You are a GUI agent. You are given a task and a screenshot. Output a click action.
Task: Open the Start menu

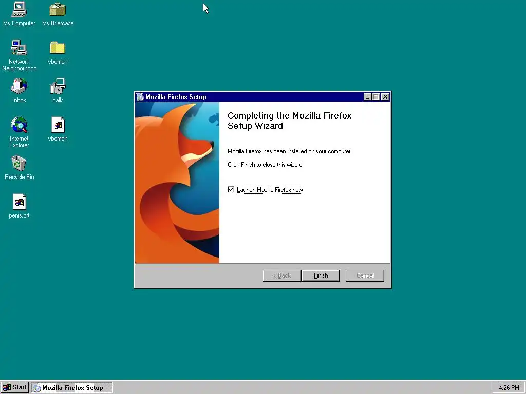[x=15, y=387]
